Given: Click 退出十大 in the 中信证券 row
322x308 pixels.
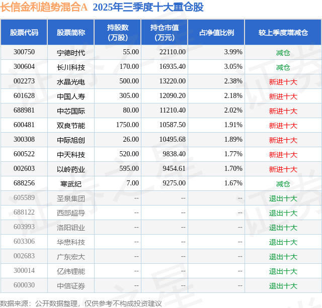Looking at the screenshot, I should pos(283,286).
